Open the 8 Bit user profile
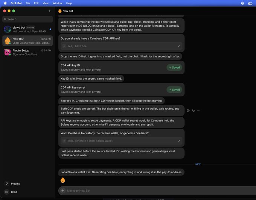256x200 pixels. 14,192
